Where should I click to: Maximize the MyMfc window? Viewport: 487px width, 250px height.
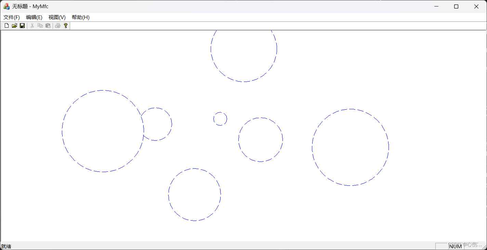coord(456,6)
